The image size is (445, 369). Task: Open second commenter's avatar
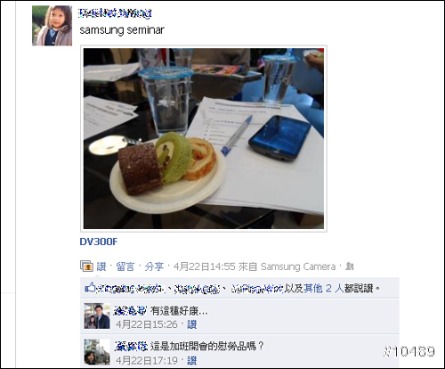pos(97,352)
